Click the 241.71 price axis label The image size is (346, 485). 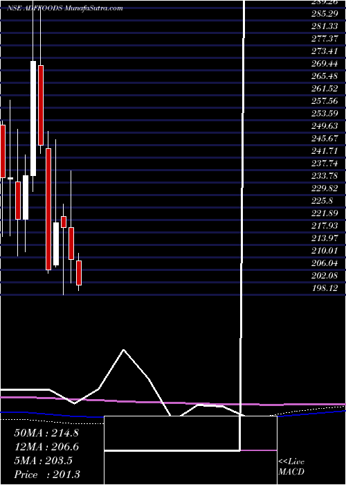325,150
